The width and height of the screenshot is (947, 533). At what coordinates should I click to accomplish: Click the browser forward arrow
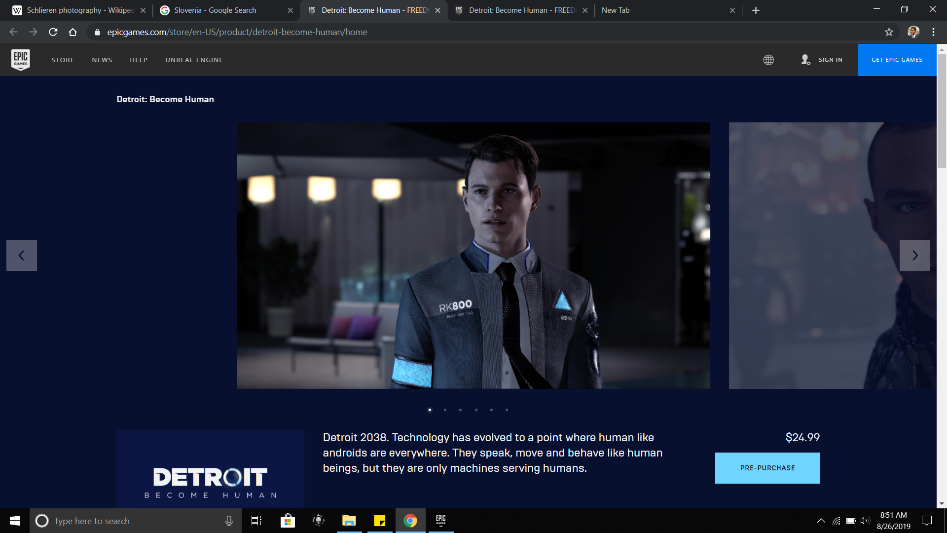click(33, 32)
